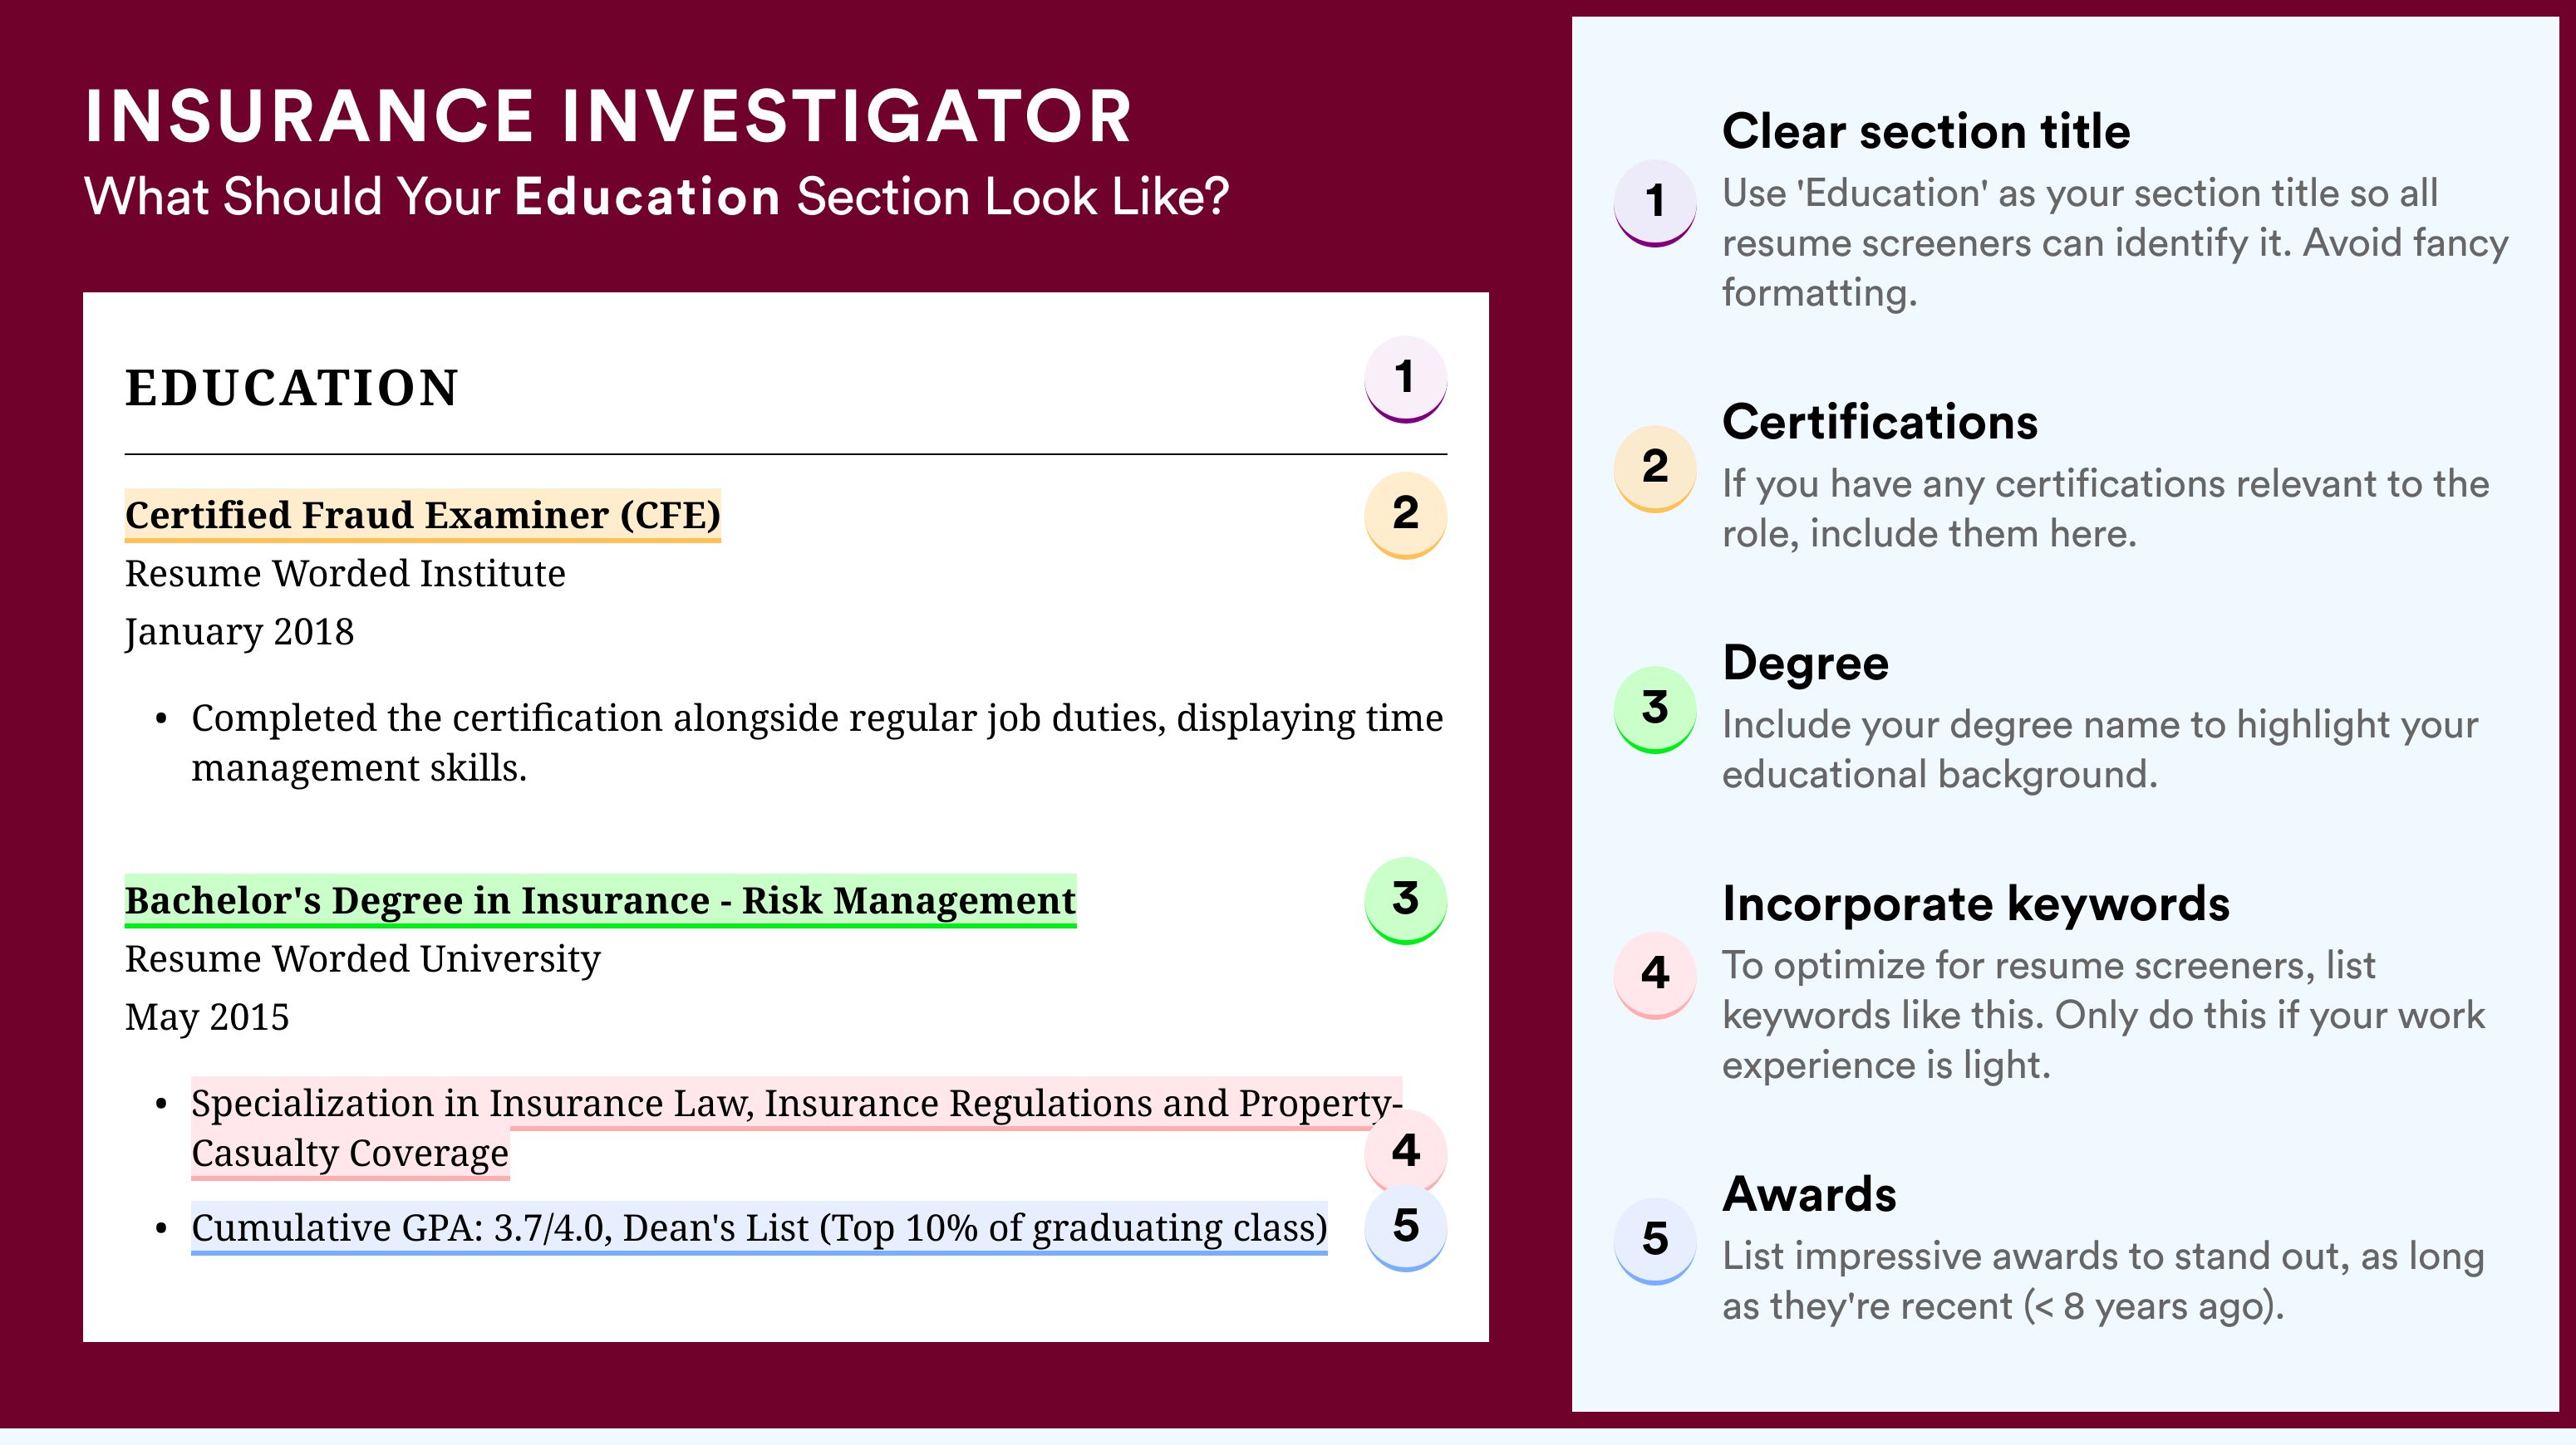Select the Bachelor's Degree in Insurance highlighted line
The width and height of the screenshot is (2576, 1445).
(600, 901)
